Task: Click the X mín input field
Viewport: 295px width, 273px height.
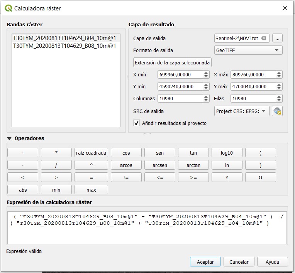Action: pyautogui.click(x=180, y=74)
